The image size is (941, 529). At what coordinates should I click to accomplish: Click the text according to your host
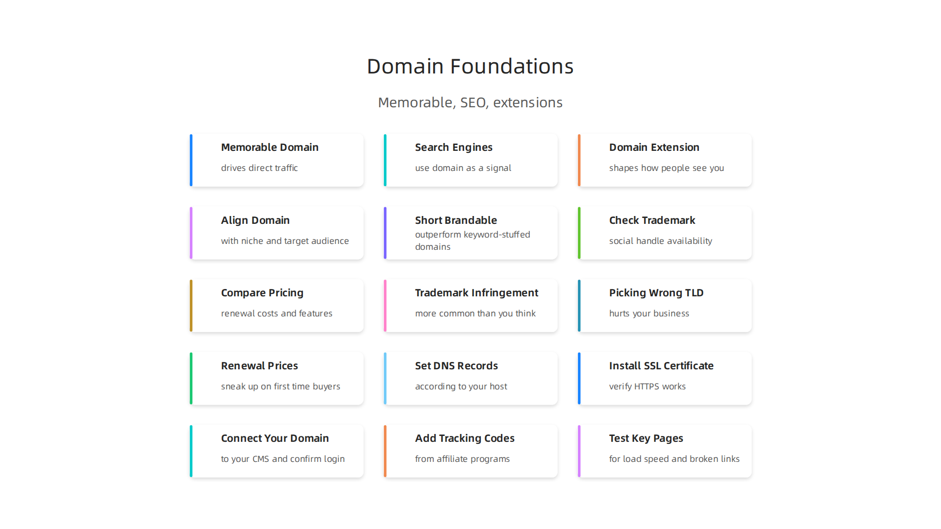click(461, 386)
